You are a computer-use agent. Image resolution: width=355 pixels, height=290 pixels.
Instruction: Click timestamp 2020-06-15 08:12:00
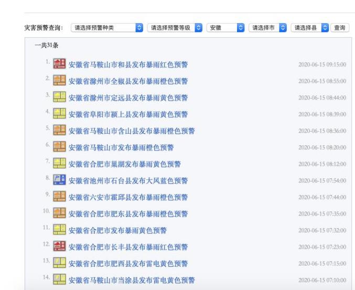point(322,164)
